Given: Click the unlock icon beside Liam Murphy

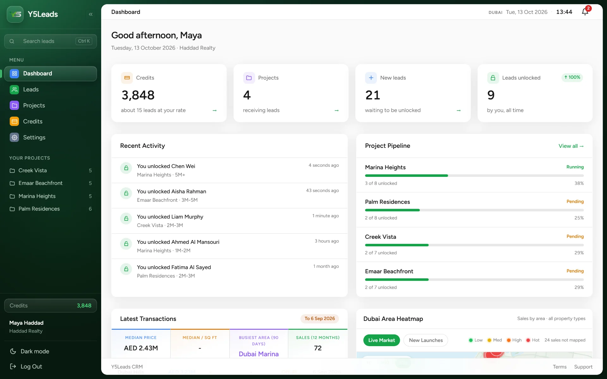Looking at the screenshot, I should [x=126, y=219].
